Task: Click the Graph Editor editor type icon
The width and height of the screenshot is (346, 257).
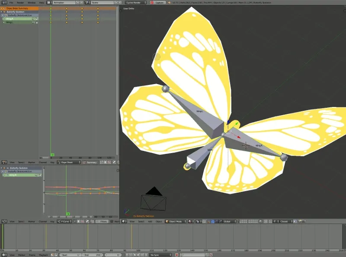Action: click(x=3, y=221)
